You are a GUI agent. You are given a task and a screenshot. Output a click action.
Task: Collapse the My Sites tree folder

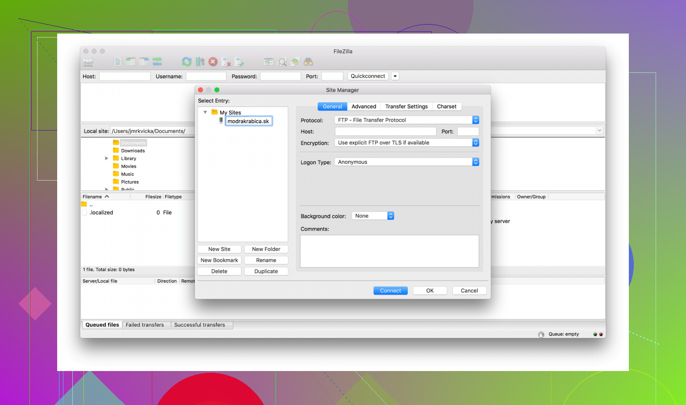[205, 112]
